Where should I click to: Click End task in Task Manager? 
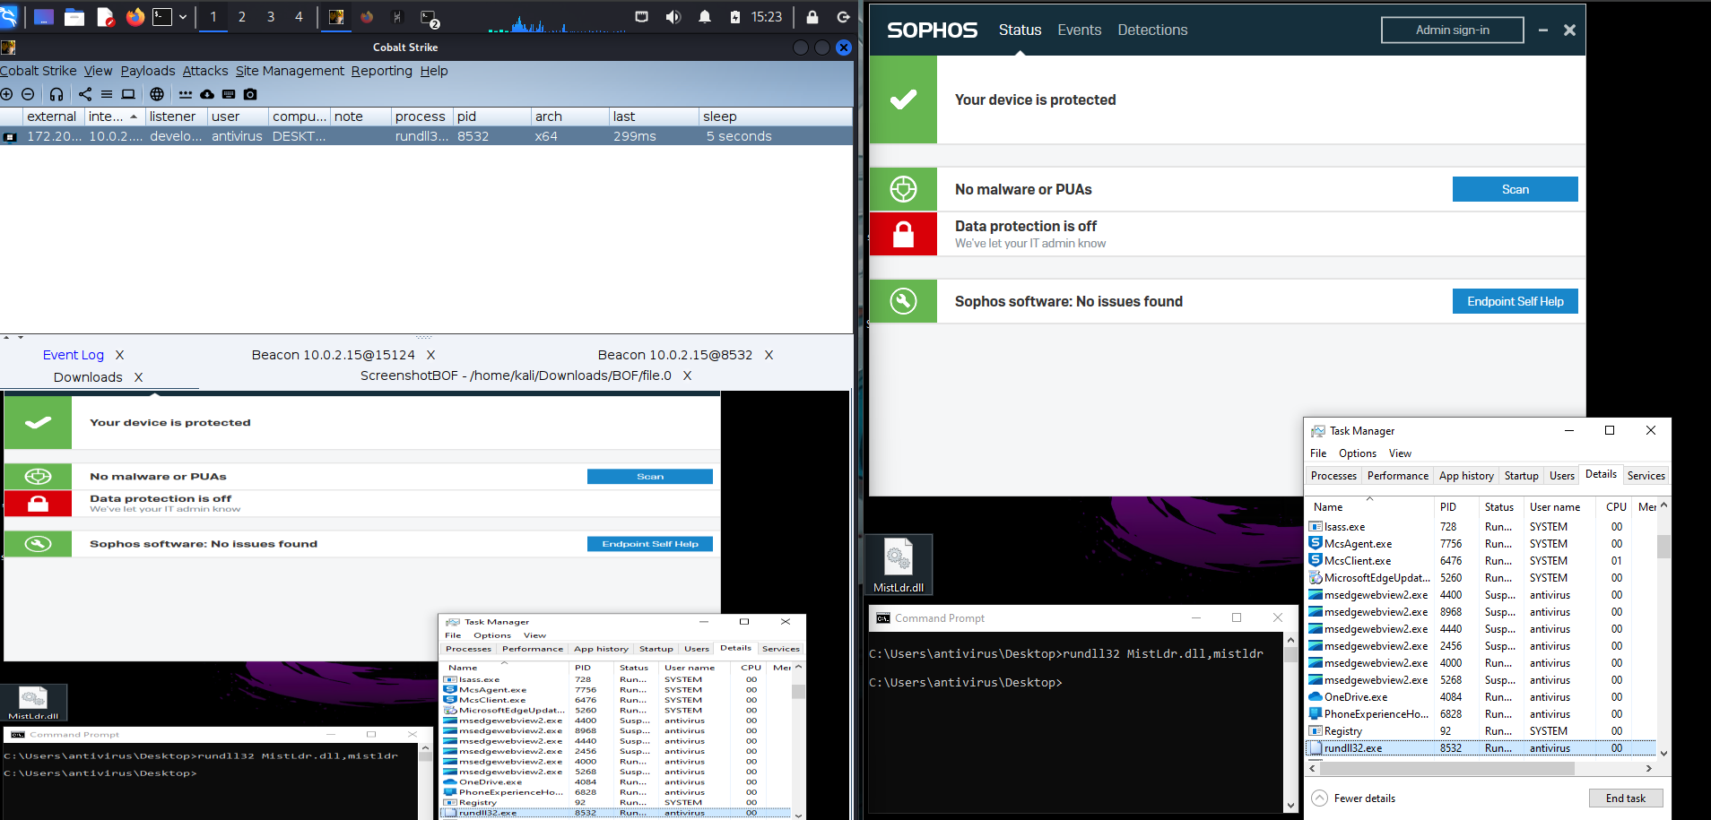click(x=1626, y=798)
